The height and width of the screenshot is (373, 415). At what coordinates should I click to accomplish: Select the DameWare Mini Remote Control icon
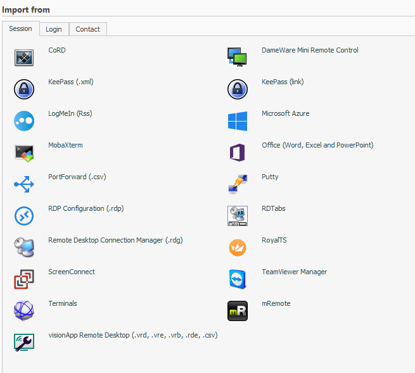237,58
